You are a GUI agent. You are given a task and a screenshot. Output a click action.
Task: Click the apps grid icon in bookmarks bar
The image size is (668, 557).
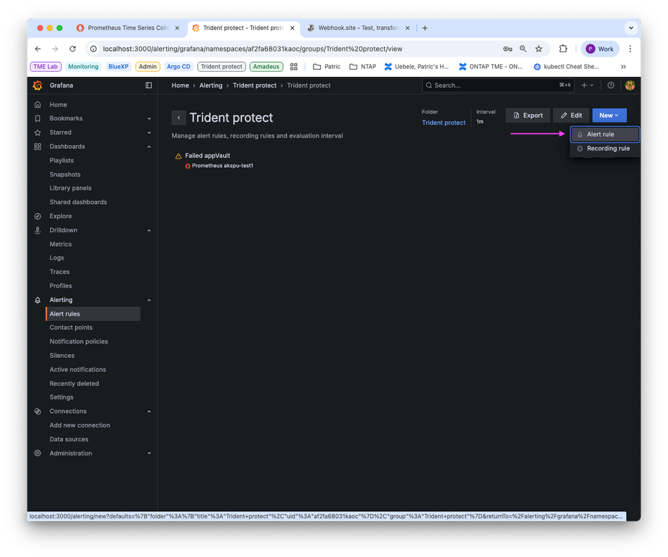point(294,66)
